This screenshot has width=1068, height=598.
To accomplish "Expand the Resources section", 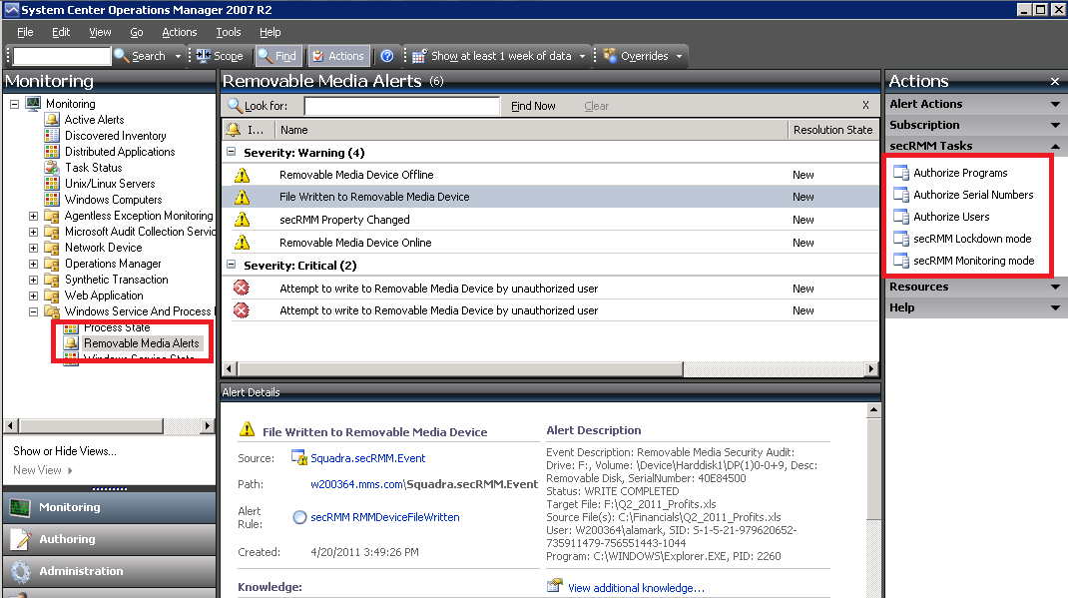I will point(1055,287).
